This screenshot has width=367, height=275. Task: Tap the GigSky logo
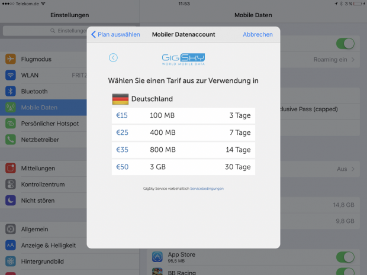tap(183, 59)
